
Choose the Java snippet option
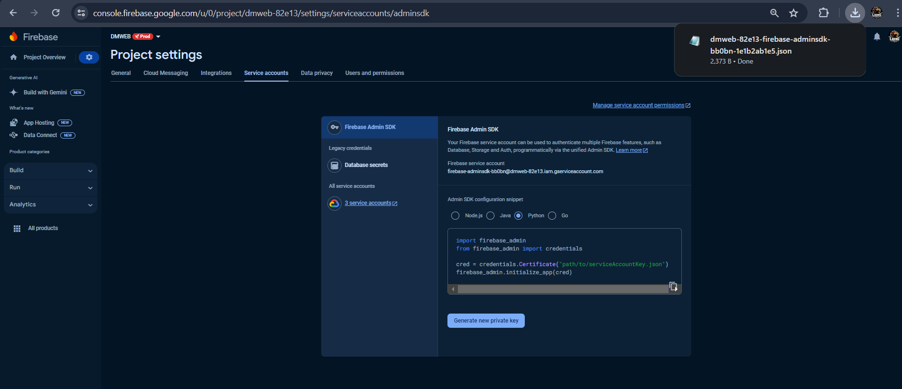point(491,216)
